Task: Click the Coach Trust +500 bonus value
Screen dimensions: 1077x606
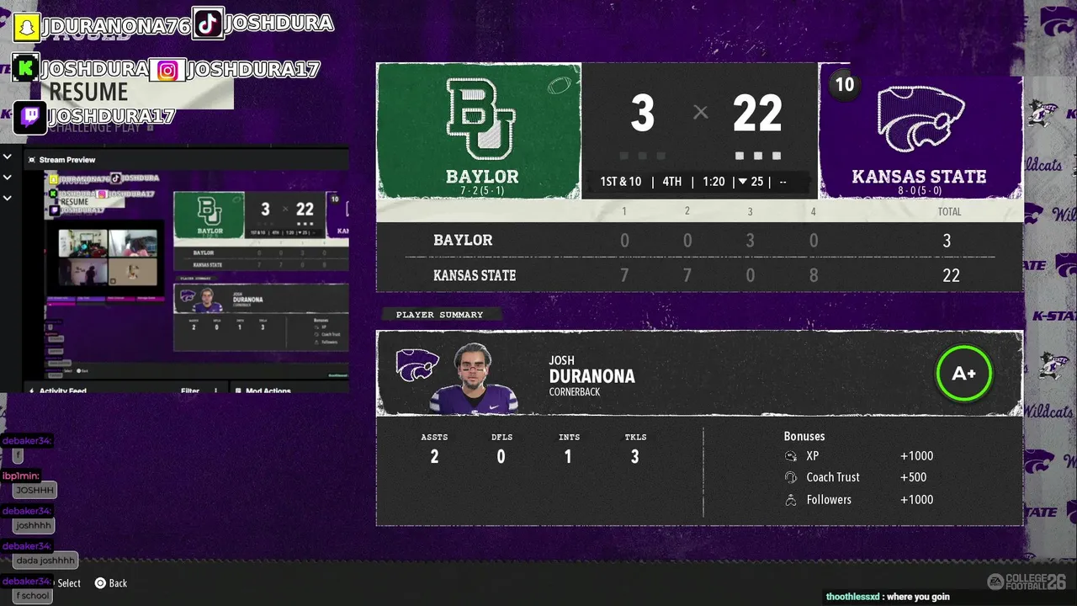Action: coord(913,477)
